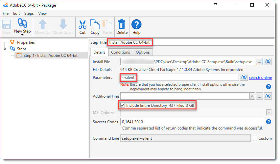Toggle the Include Entire Directory checkbox
Viewport: 280px width, 164px height.
tap(123, 105)
